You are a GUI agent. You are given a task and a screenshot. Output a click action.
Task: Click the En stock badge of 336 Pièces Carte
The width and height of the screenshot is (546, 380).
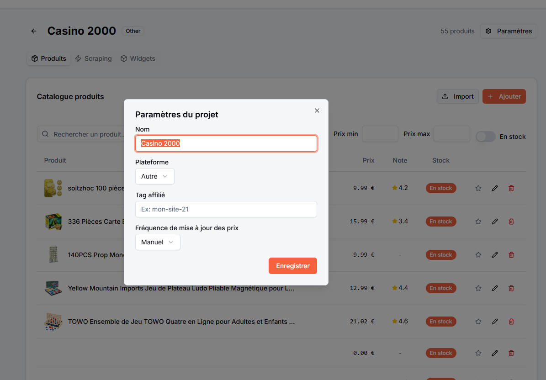tap(441, 222)
